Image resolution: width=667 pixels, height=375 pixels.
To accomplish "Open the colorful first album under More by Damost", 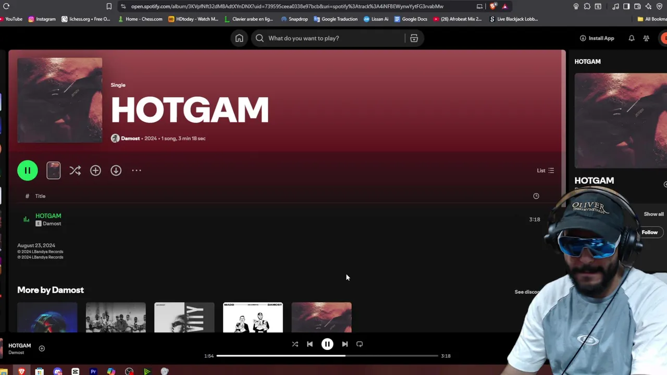I will [47, 317].
